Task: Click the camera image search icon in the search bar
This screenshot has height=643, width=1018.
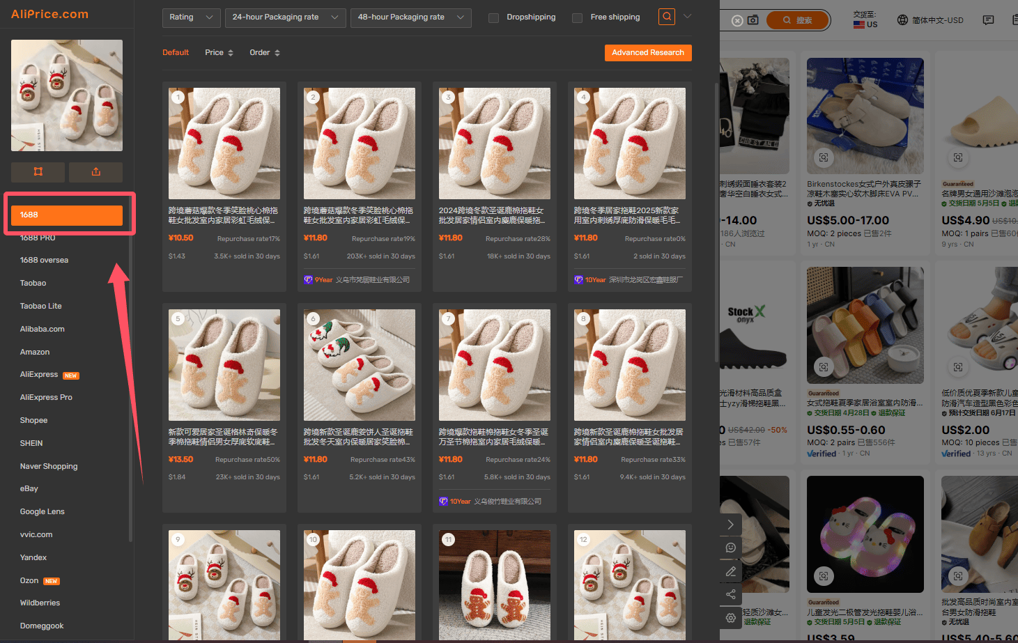Action: [753, 20]
